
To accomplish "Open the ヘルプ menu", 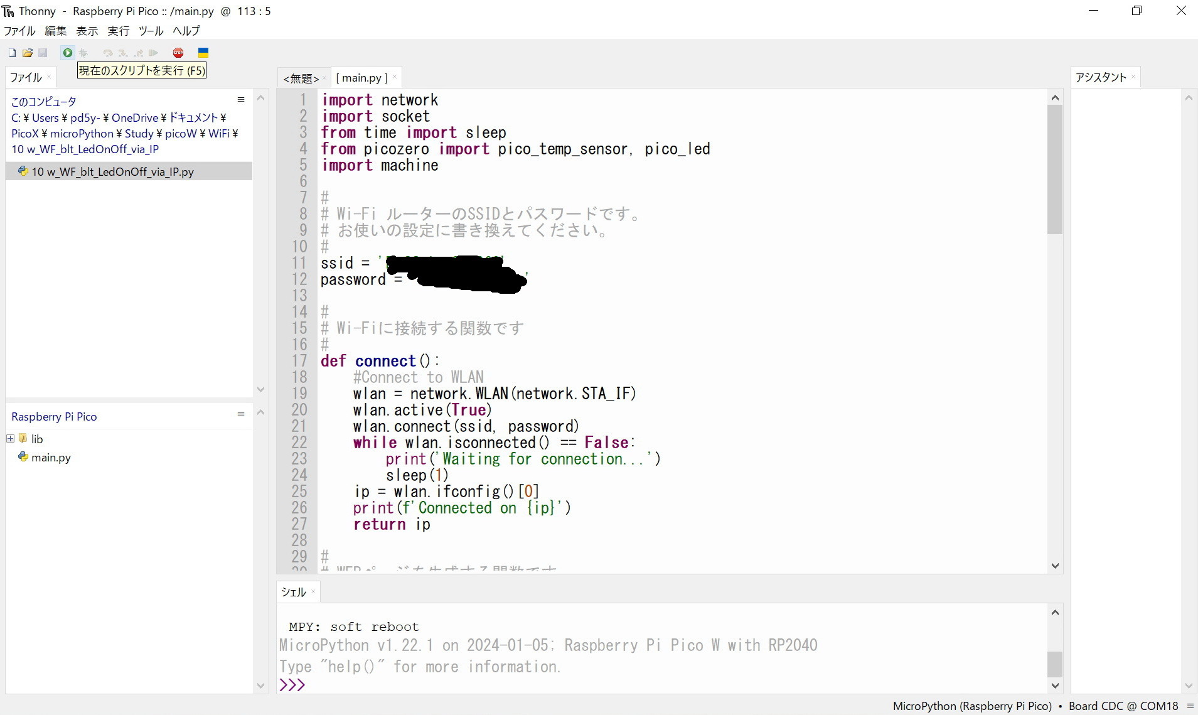I will click(x=186, y=31).
